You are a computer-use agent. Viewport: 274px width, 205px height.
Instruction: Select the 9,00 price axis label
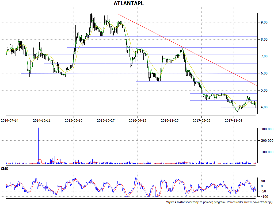pyautogui.click(x=264, y=22)
